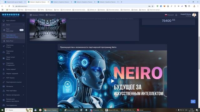Open AdGuard VPN taskbar window
The height and width of the screenshot is (112, 200).
click(x=112, y=110)
